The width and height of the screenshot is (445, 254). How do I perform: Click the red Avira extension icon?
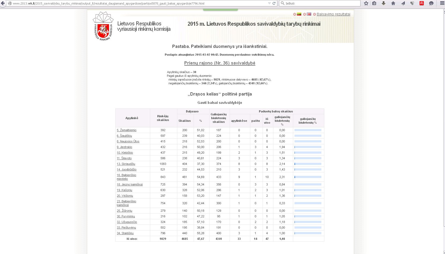pos(422,3)
